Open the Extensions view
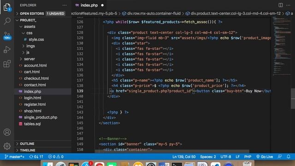 pyautogui.click(x=7, y=64)
